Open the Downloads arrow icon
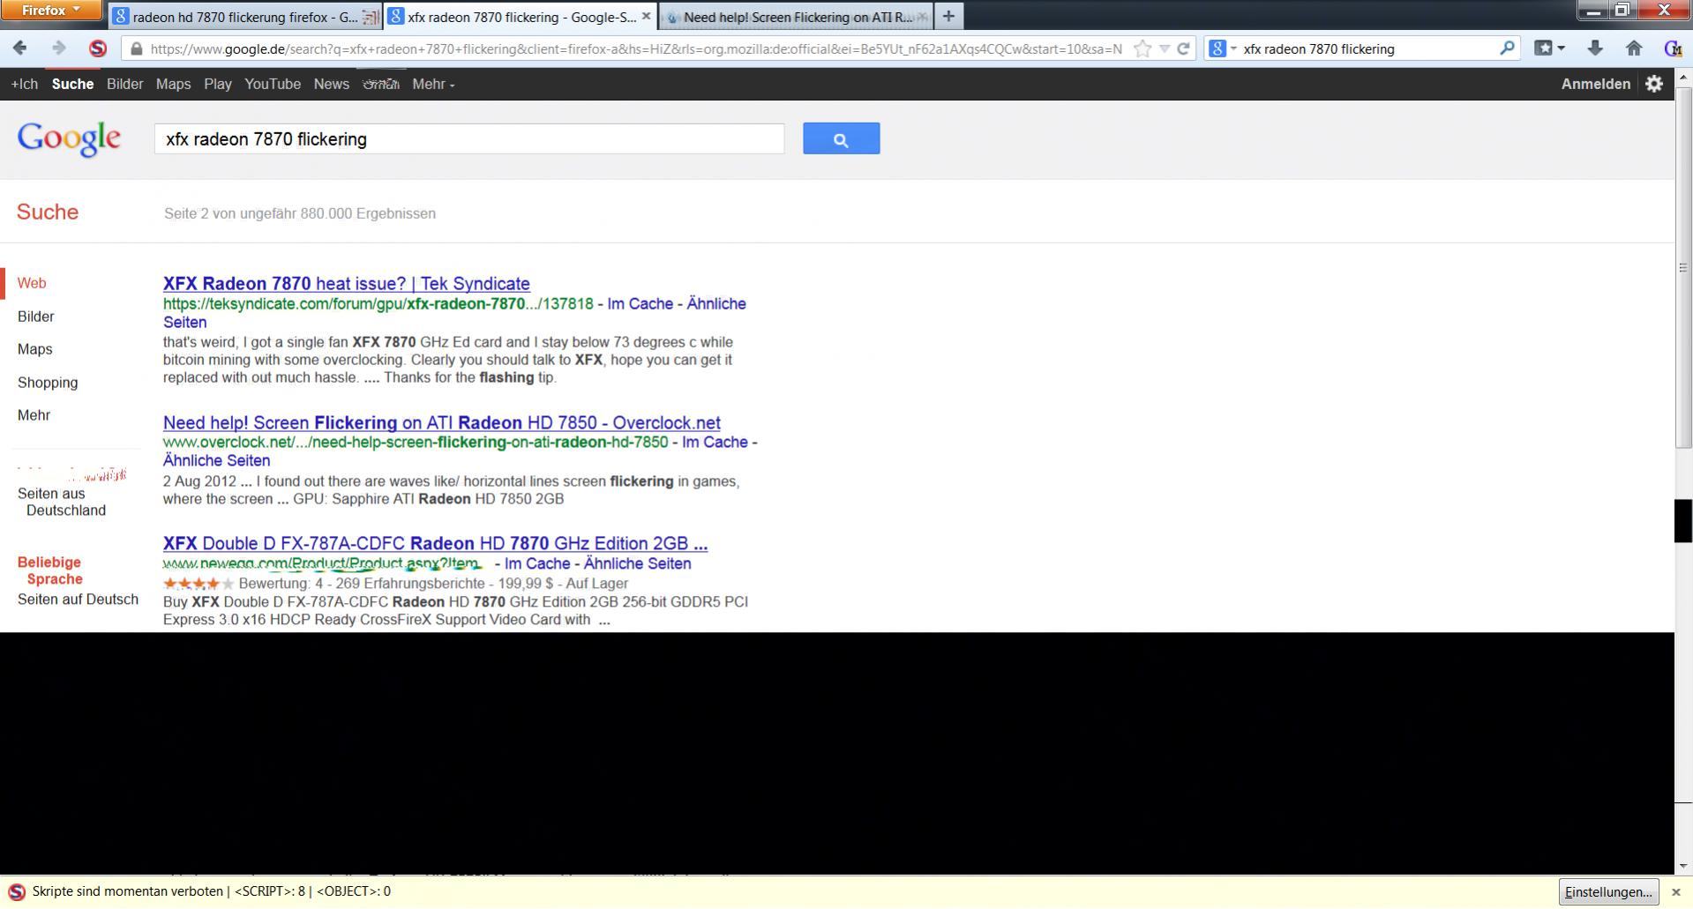The width and height of the screenshot is (1693, 909). point(1595,48)
